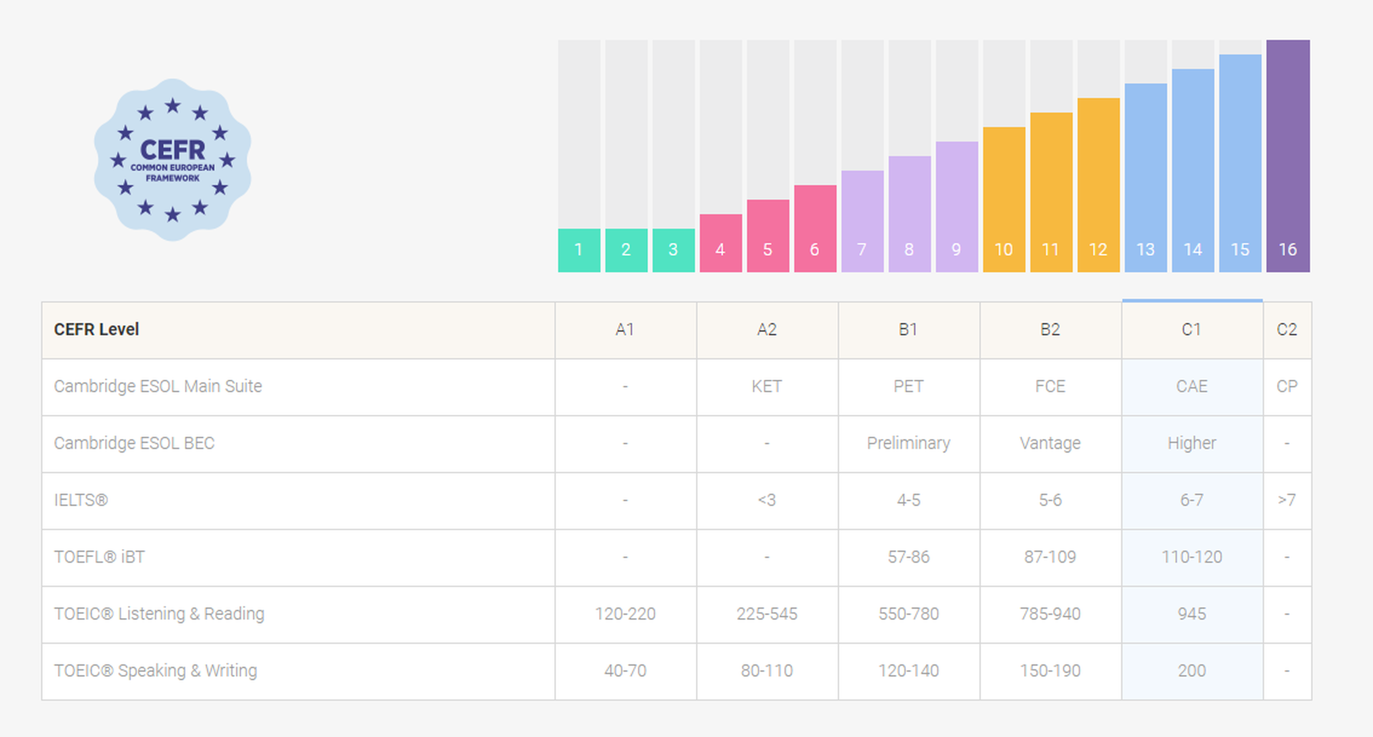1373x737 pixels.
Task: Select the purple level 16 bar
Action: point(1287,156)
